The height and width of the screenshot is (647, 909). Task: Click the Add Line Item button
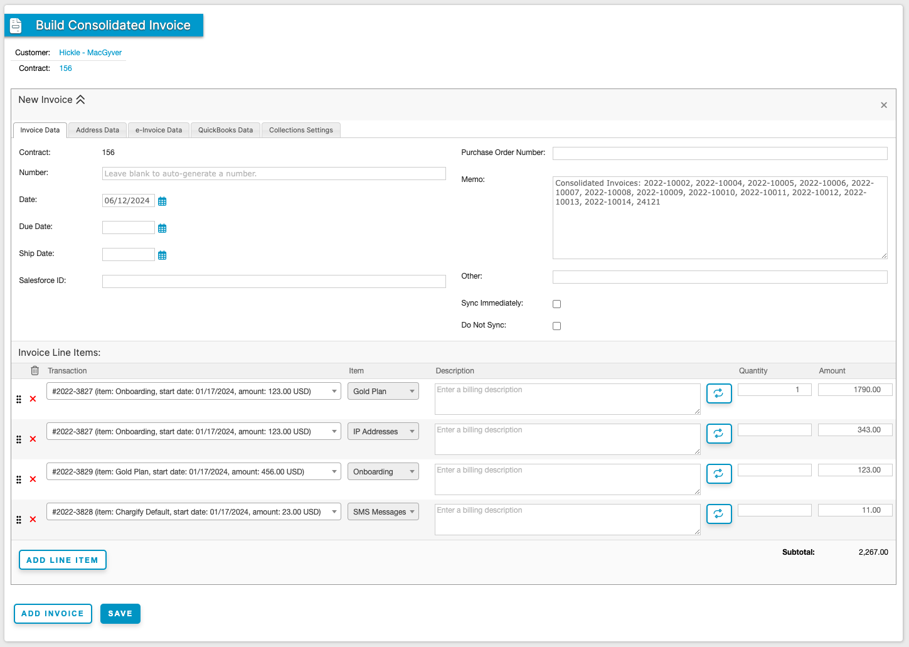coord(63,560)
